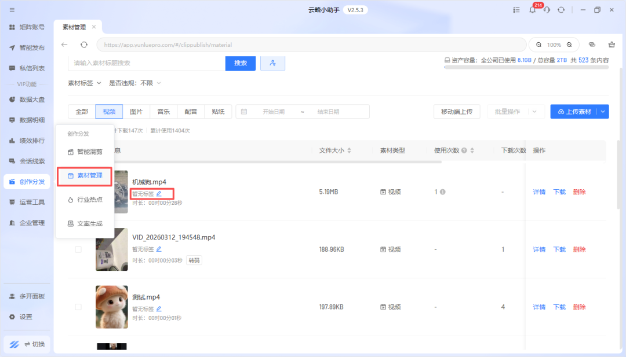
Task: Open customer service headset icon
Action: pyautogui.click(x=546, y=10)
